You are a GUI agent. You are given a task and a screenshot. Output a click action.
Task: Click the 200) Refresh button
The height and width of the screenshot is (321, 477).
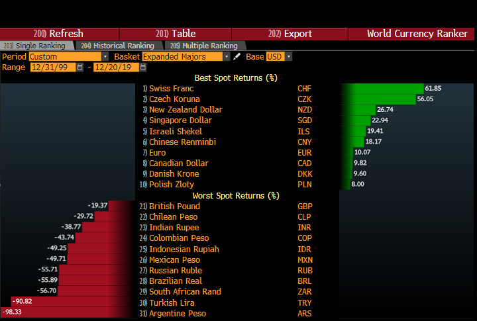coord(60,34)
